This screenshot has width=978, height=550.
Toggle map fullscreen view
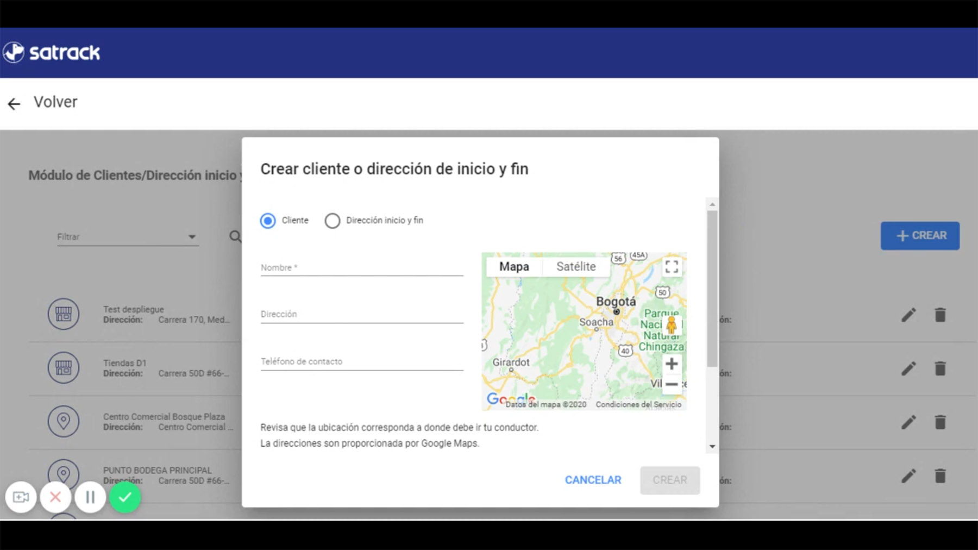(672, 266)
